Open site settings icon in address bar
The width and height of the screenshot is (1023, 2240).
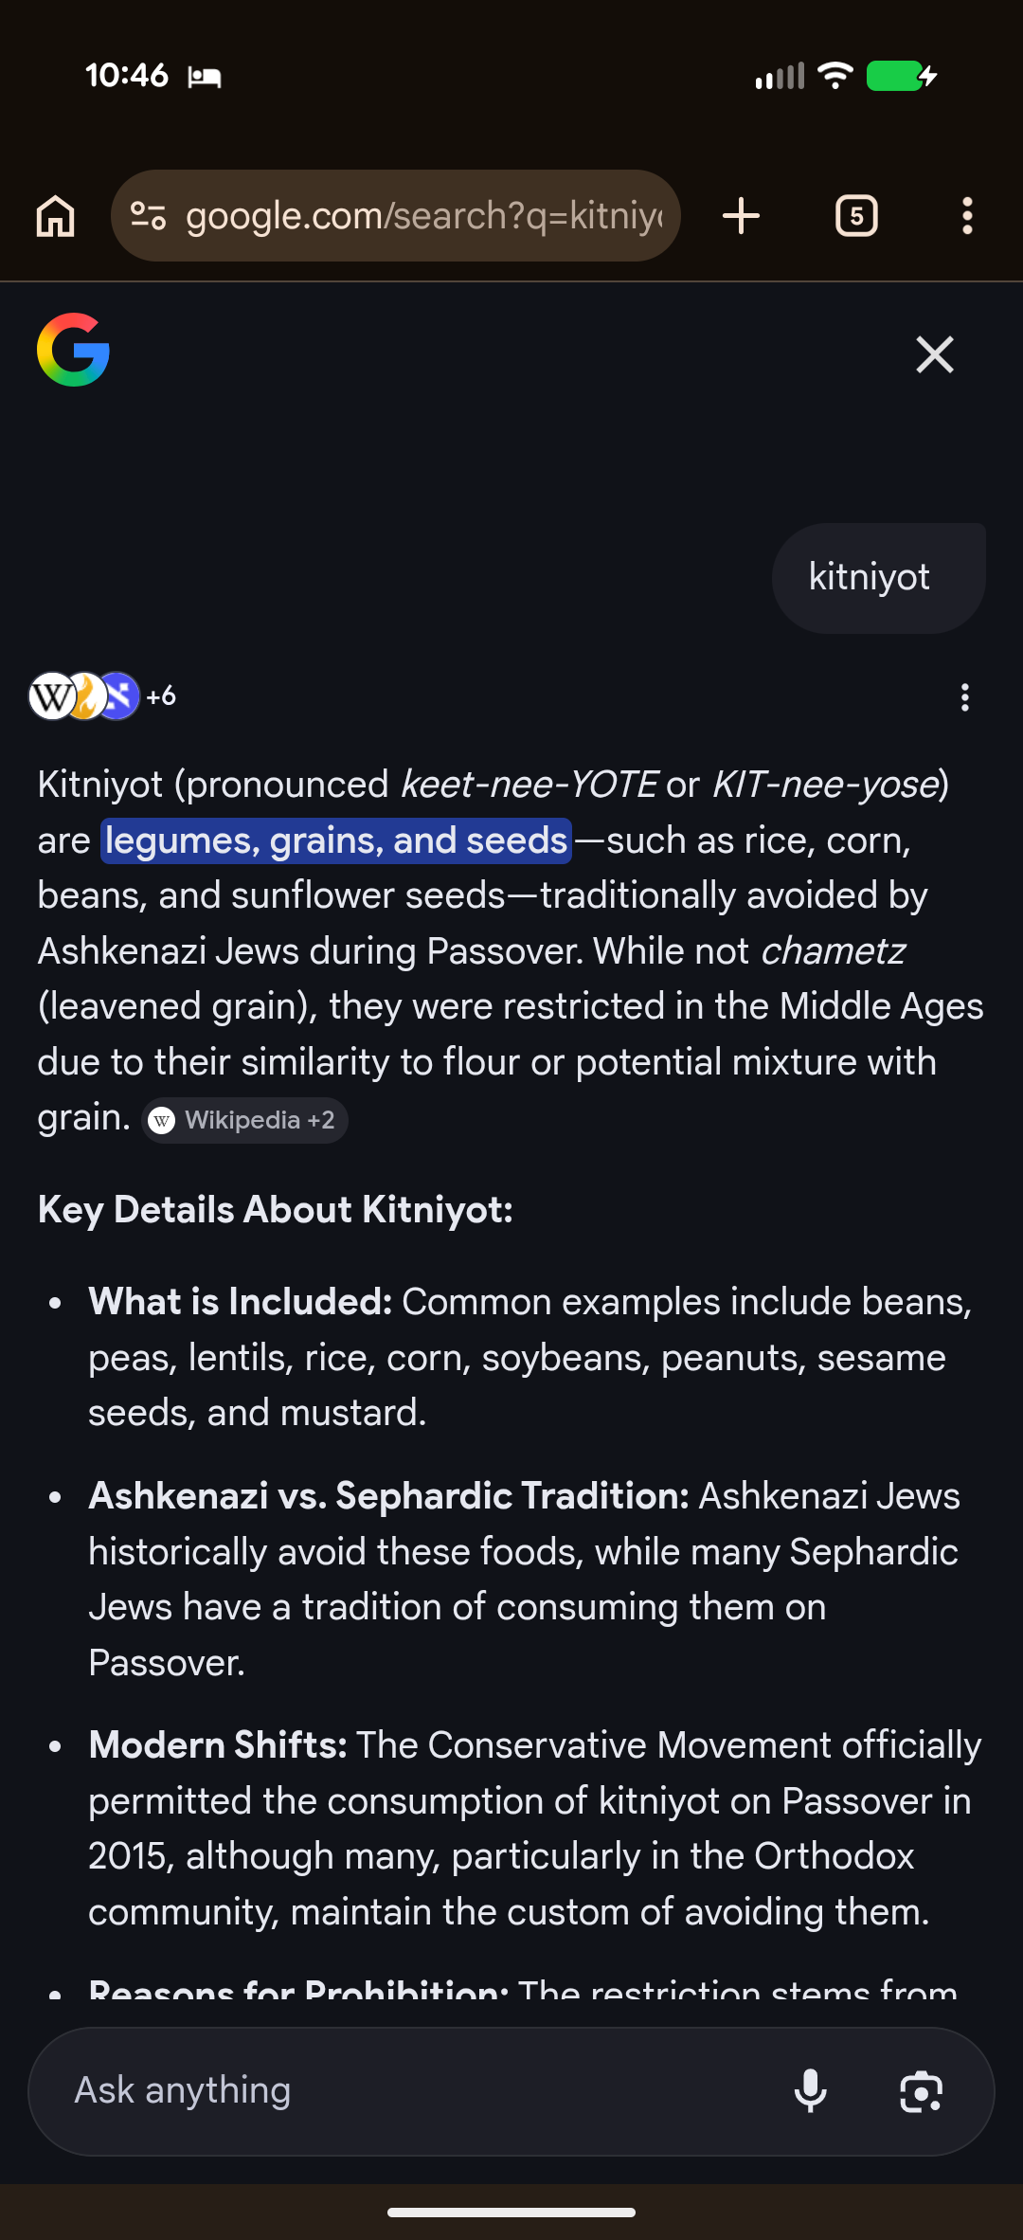148,216
